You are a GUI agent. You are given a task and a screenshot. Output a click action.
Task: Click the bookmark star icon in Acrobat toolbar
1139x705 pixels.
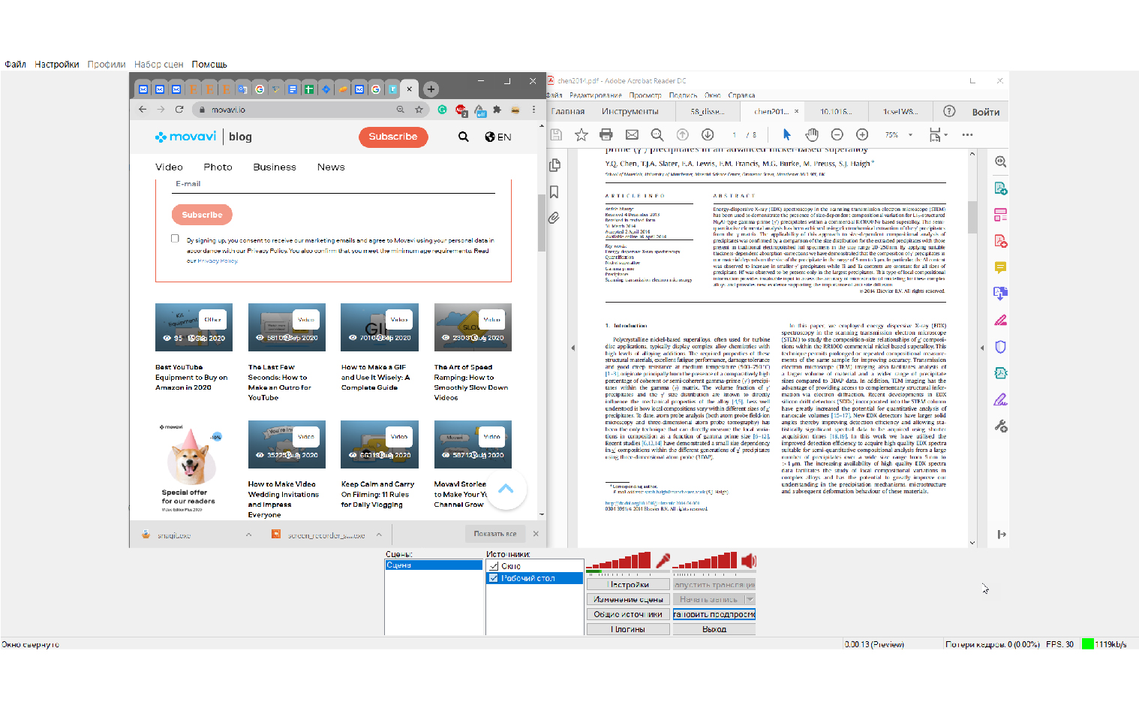coord(582,135)
